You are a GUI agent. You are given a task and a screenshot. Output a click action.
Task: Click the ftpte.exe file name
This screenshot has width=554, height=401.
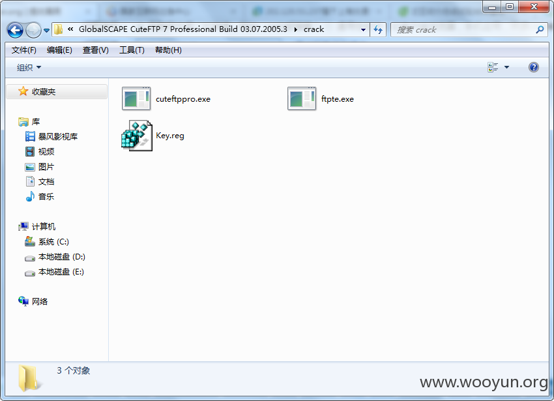click(x=338, y=99)
